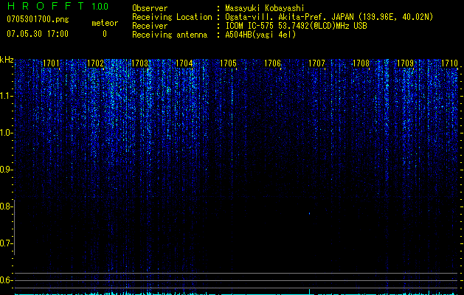This screenshot has height=295, width=464.
Task: Click the 1710 time marker
Action: point(449,63)
